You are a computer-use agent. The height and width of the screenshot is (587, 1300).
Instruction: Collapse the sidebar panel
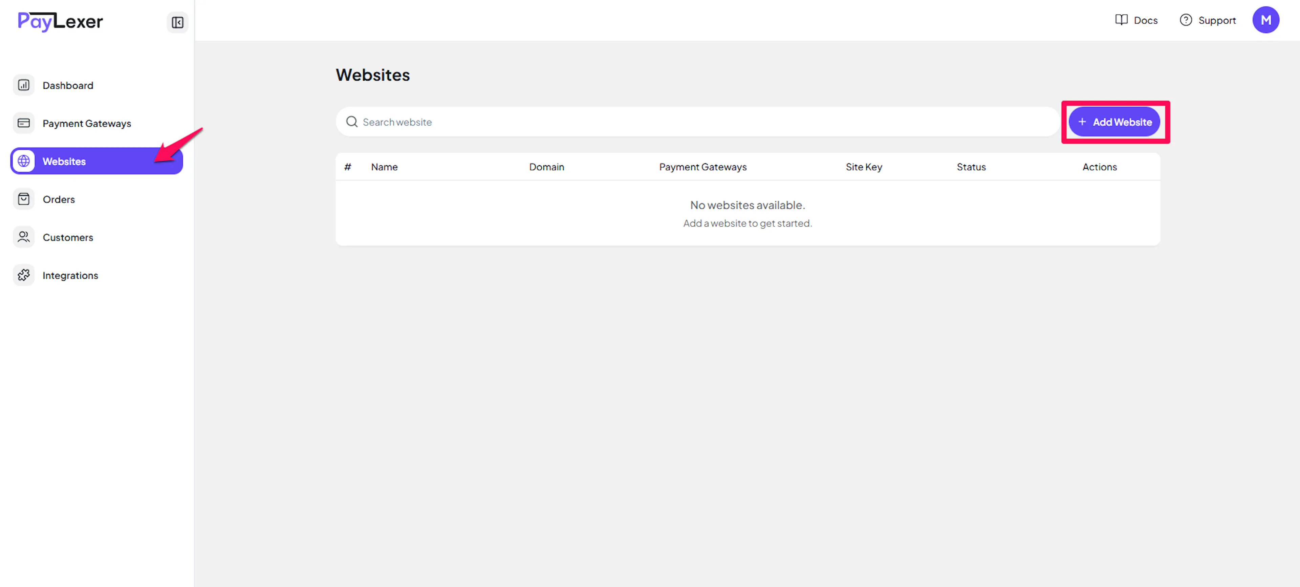(177, 22)
